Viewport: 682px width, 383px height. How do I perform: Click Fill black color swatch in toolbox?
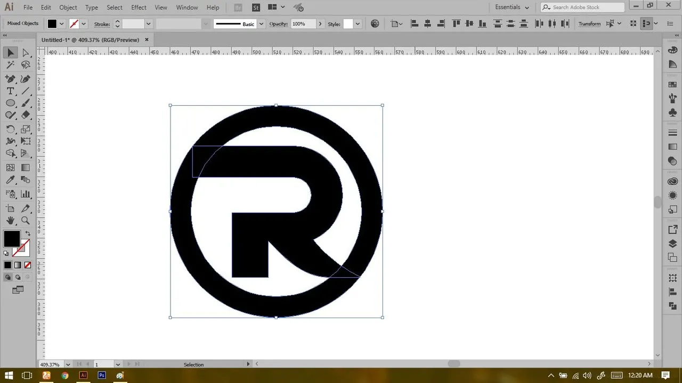11,238
